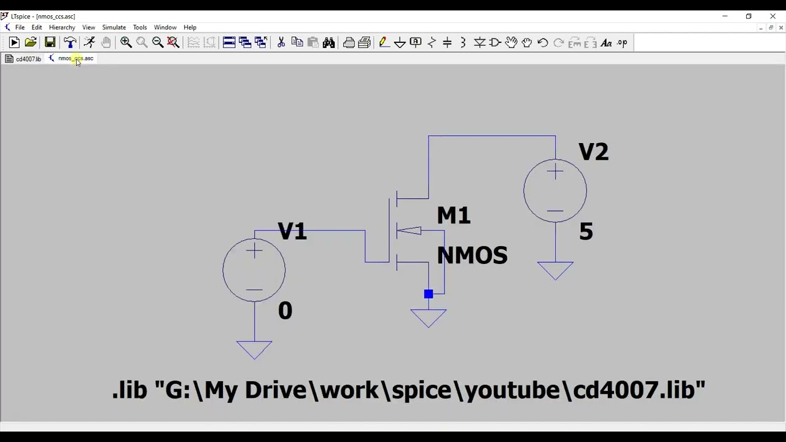Select the Drag hand tool
The width and height of the screenshot is (786, 442).
[527, 42]
